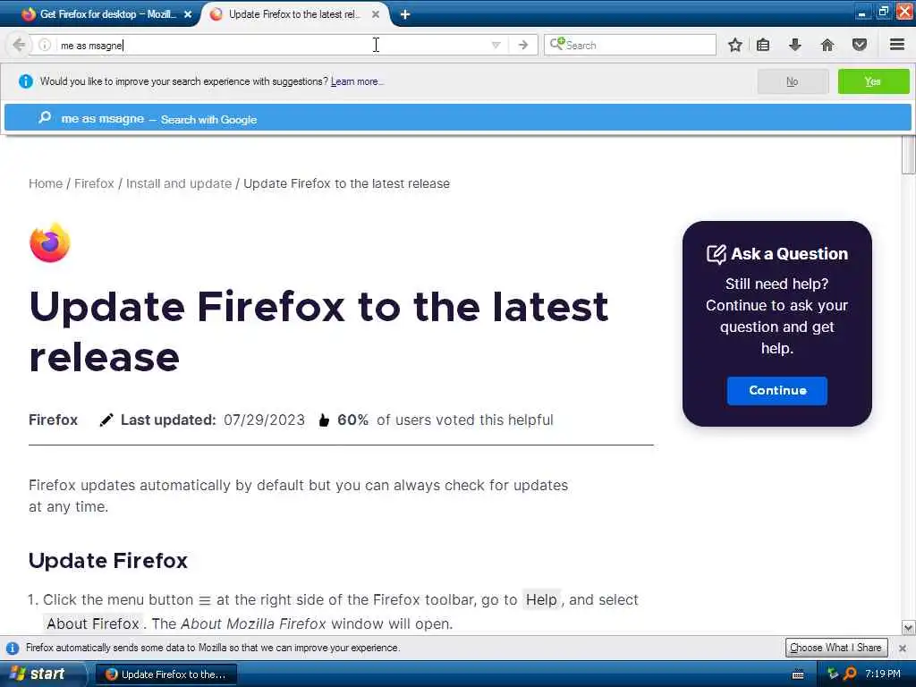Click the Update Firefox section heading
916x687 pixels.
click(108, 560)
